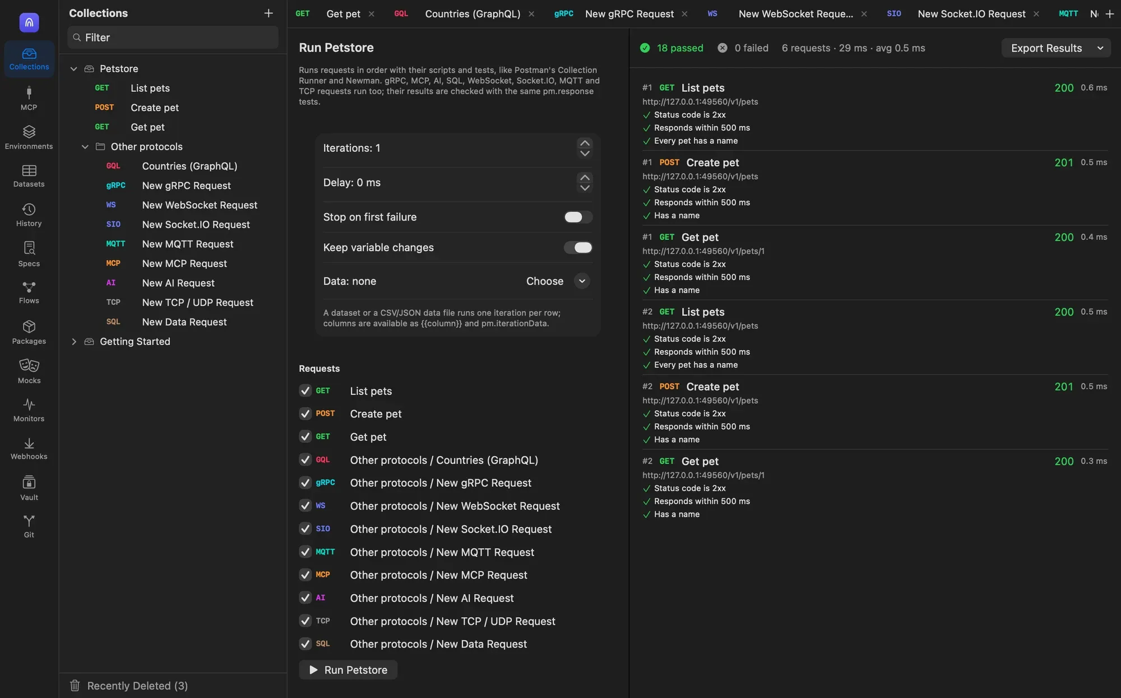
Task: Uncheck New Data Request SQL checkbox
Action: click(x=305, y=644)
